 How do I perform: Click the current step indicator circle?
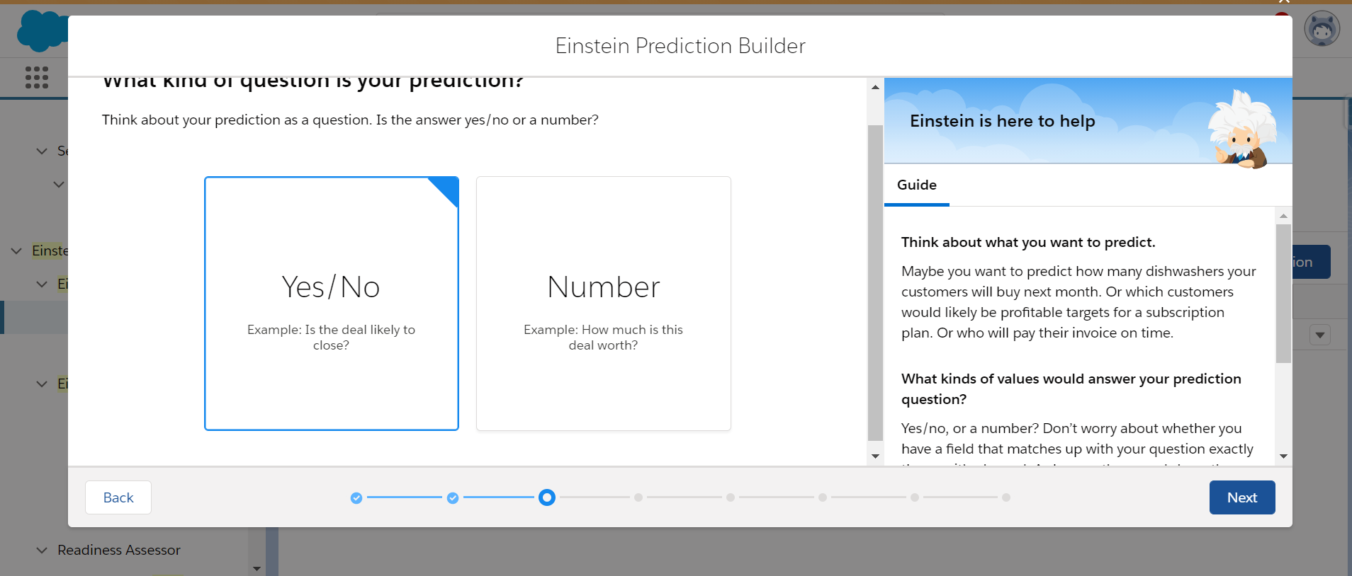(x=546, y=497)
